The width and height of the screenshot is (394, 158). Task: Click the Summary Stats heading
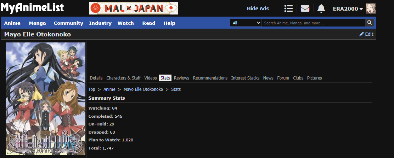coord(107,98)
